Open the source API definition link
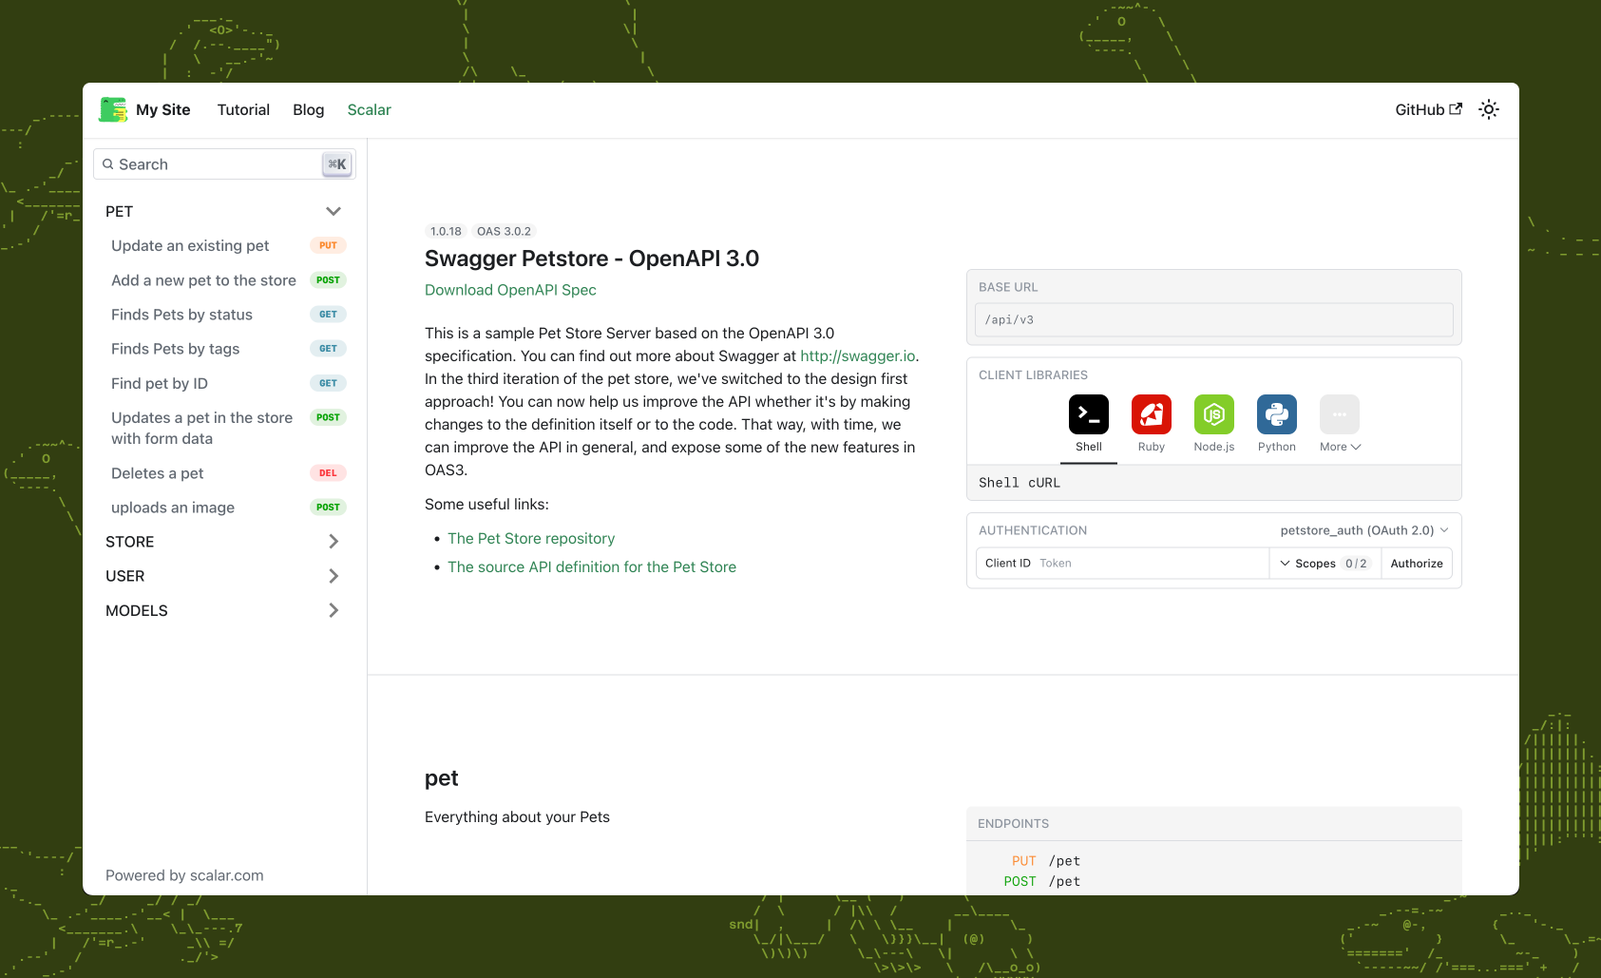Viewport: 1601px width, 978px height. pos(592,566)
